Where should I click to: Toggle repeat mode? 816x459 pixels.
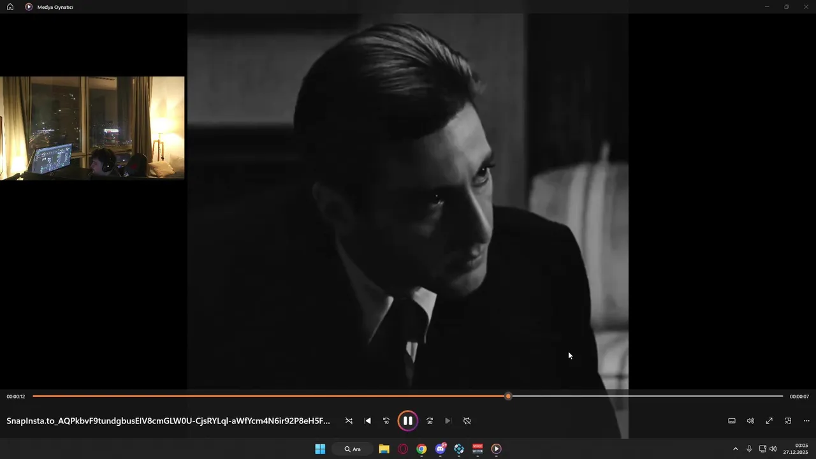point(467,421)
